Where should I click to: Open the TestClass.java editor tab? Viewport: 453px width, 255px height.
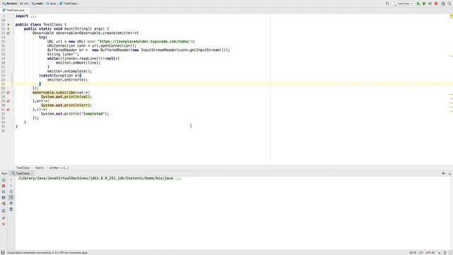pyautogui.click(x=14, y=10)
